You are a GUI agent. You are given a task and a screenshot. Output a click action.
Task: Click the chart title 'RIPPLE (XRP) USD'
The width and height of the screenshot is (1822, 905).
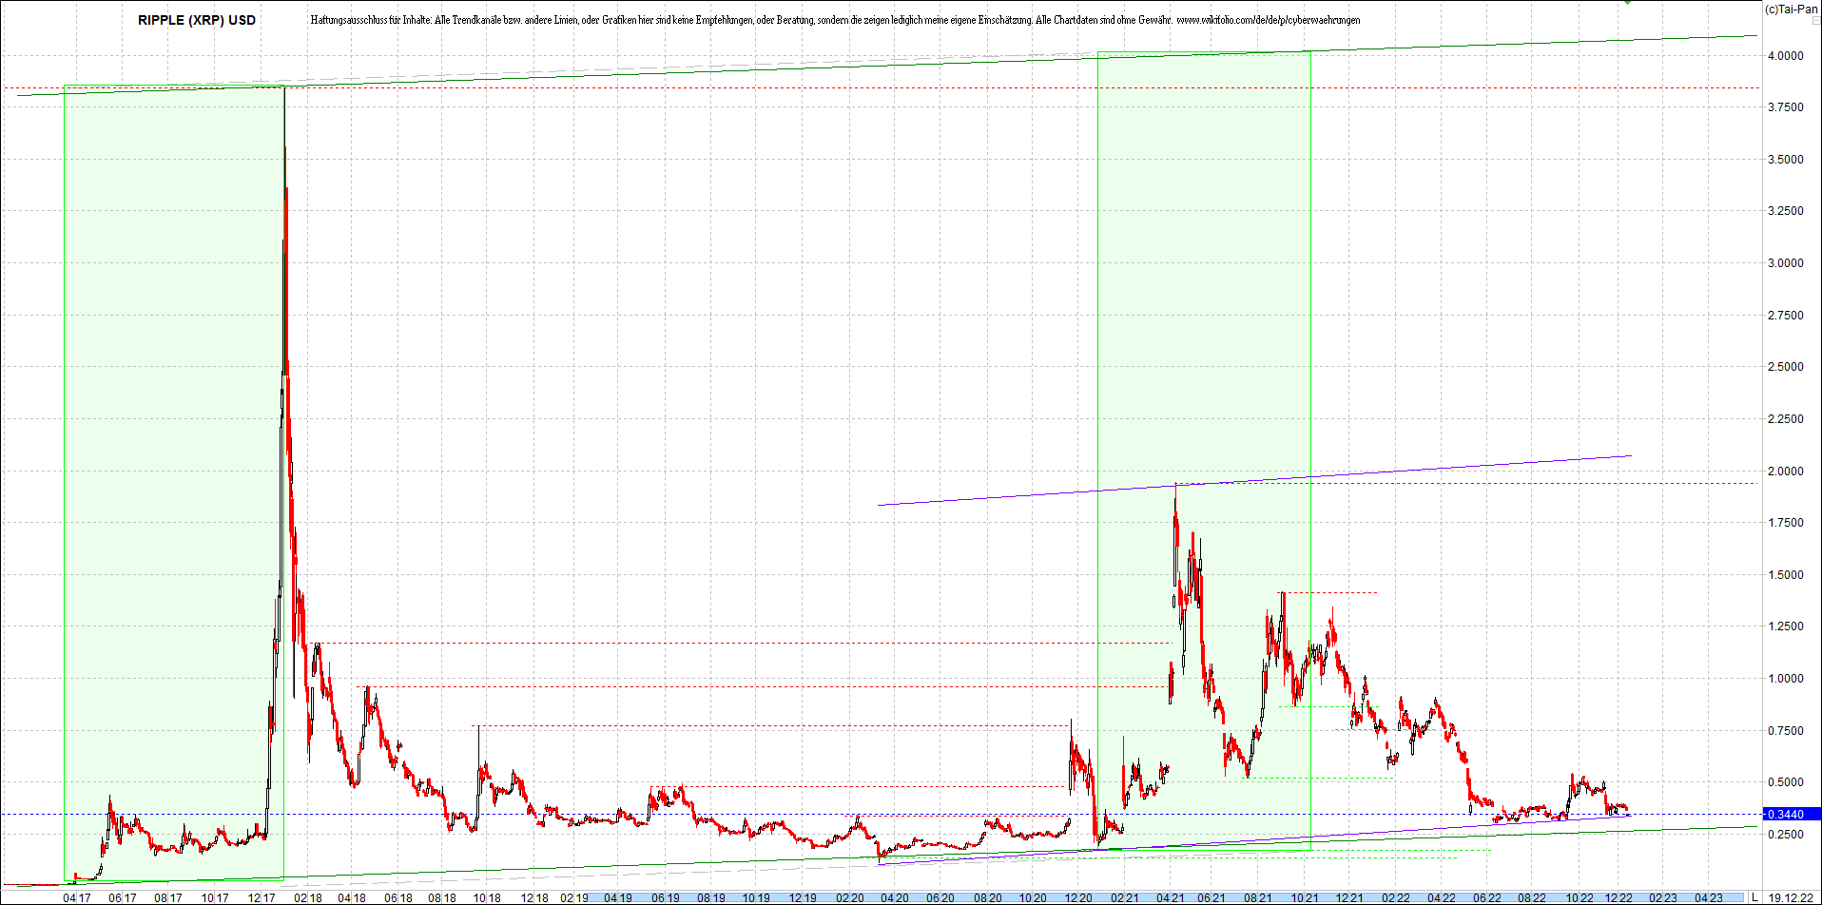pos(197,20)
